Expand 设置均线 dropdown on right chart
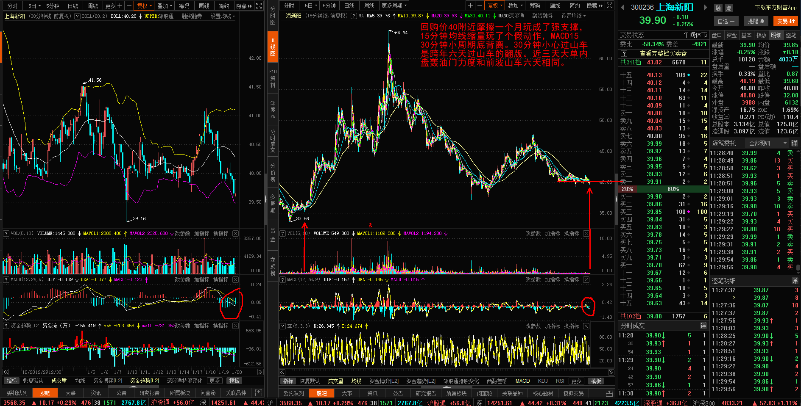The height and width of the screenshot is (406, 801). tap(573, 16)
